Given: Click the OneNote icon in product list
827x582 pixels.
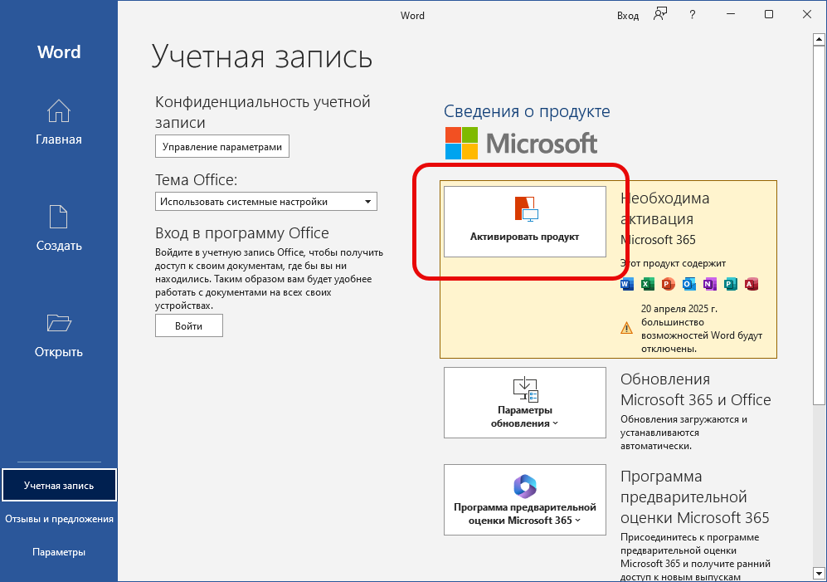Looking at the screenshot, I should (710, 284).
